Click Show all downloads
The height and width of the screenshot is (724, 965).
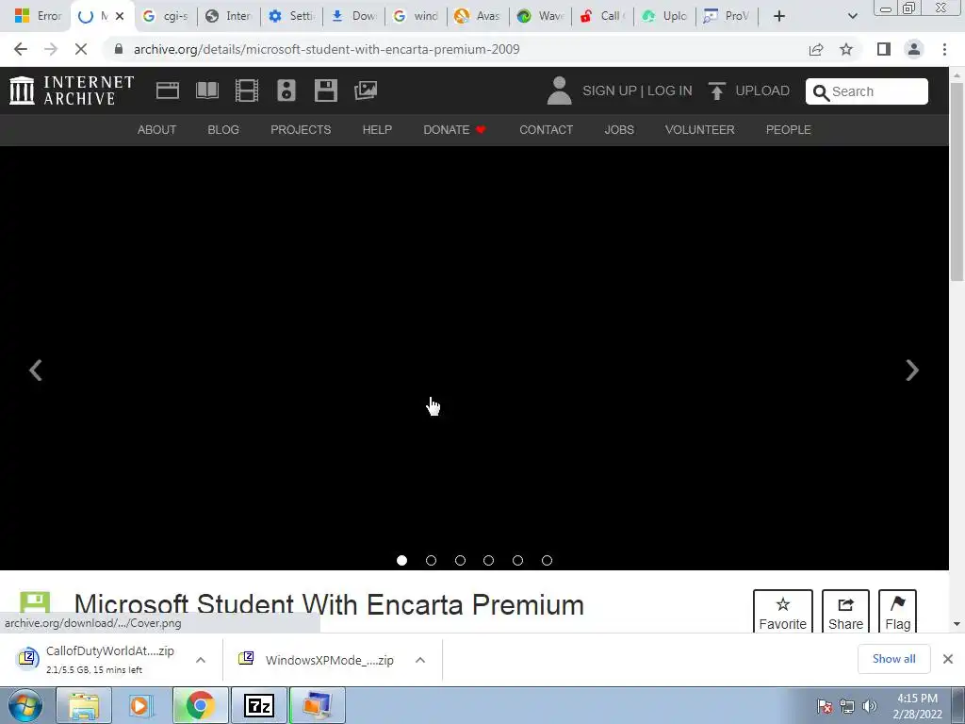(x=893, y=659)
